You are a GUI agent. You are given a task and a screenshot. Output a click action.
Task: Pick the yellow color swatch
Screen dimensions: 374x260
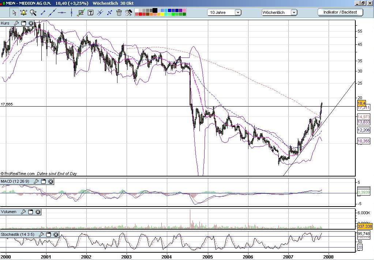pyautogui.click(x=162, y=14)
